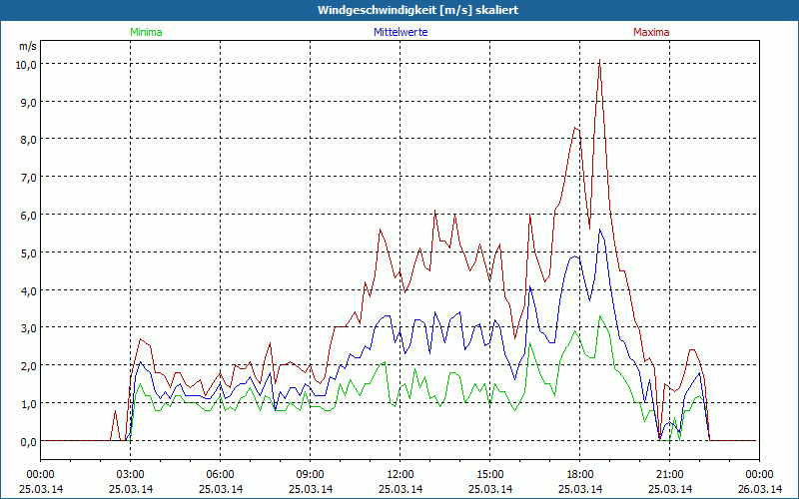Click the blue mean curve peak near 18:40
The image size is (799, 499).
600,230
